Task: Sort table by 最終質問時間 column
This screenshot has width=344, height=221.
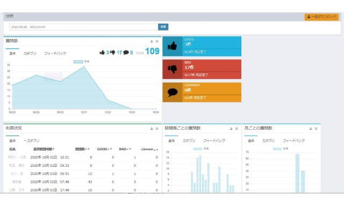Action: pos(44,149)
